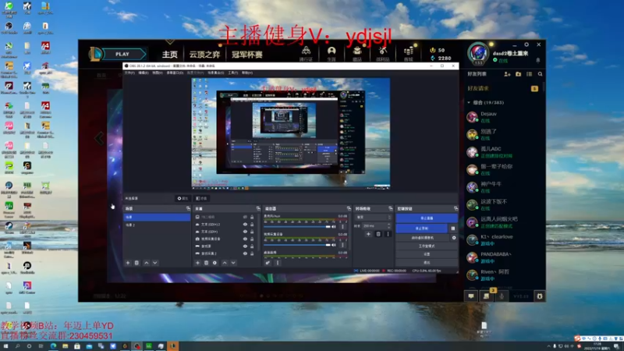The width and height of the screenshot is (624, 351).
Task: Open the 冠军杯赛 tab
Action: [246, 55]
